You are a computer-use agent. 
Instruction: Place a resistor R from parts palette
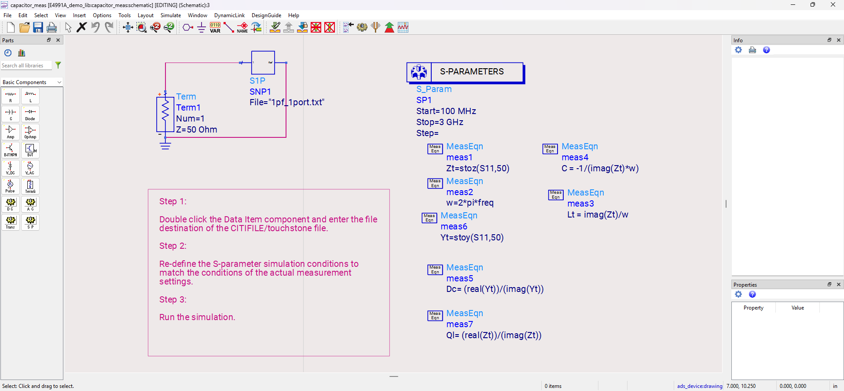pos(11,96)
